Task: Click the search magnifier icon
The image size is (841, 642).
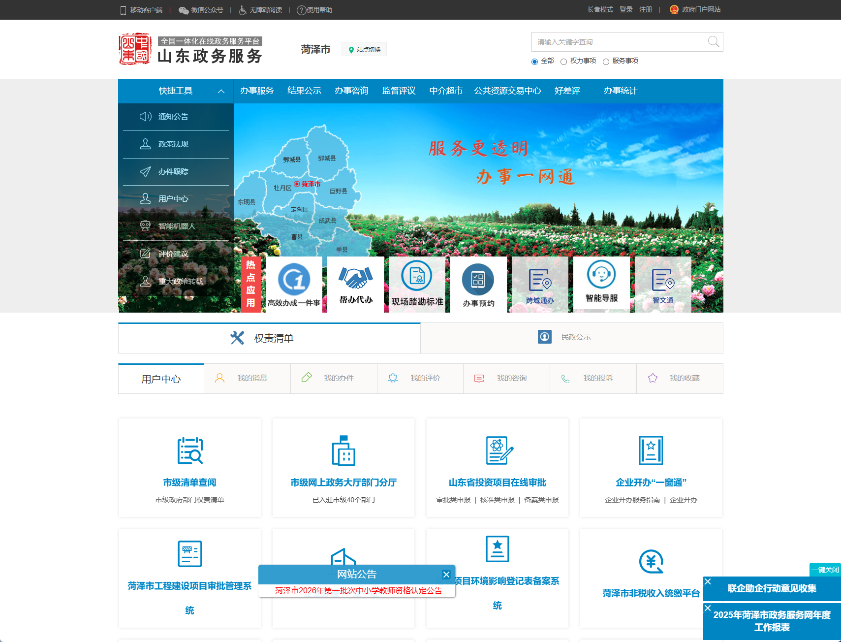Action: point(713,42)
